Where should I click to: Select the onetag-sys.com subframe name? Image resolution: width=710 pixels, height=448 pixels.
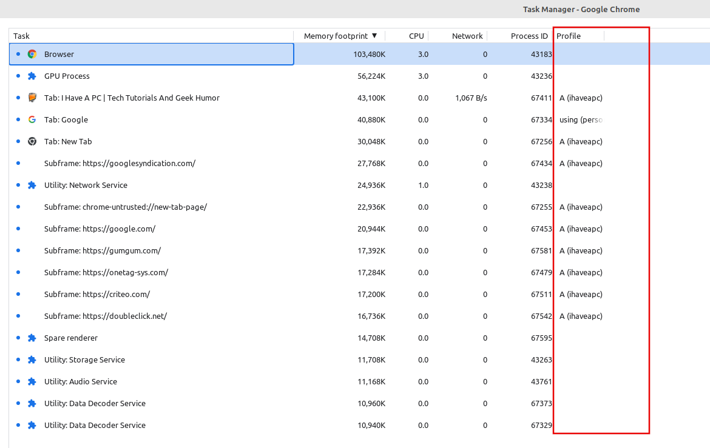(x=106, y=272)
